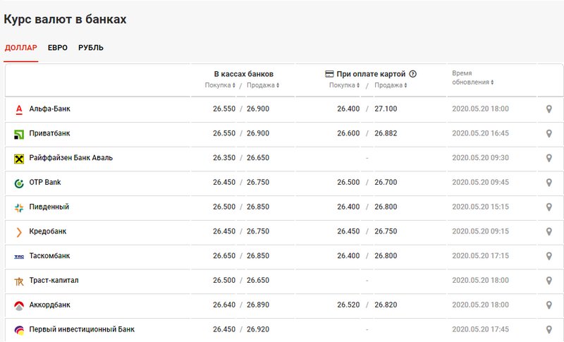
Task: Open the Траст-капитал bank link
Action: coord(54,281)
